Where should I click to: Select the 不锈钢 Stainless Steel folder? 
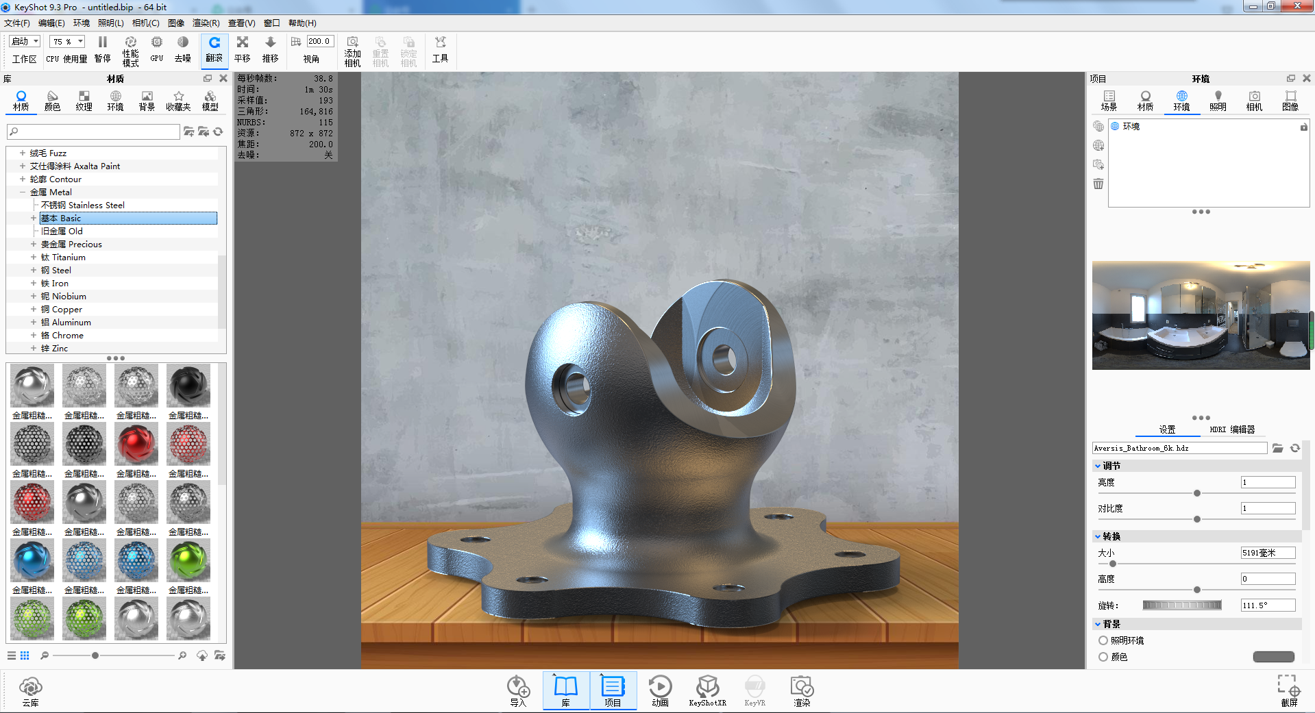[x=82, y=205]
